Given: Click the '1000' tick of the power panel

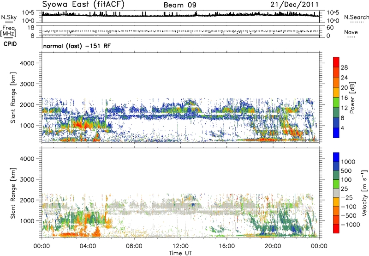Looking at the screenshot, I should (27, 125).
